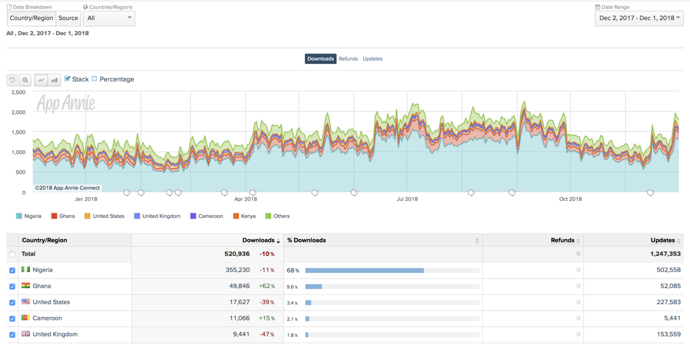The image size is (690, 344).
Task: Select the Country/Region breakdown button
Action: 31,18
